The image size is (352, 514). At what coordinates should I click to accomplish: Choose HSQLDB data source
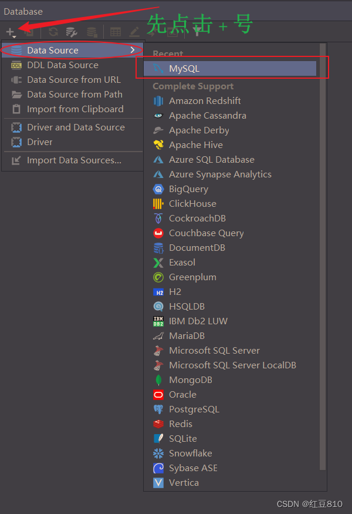(231, 307)
